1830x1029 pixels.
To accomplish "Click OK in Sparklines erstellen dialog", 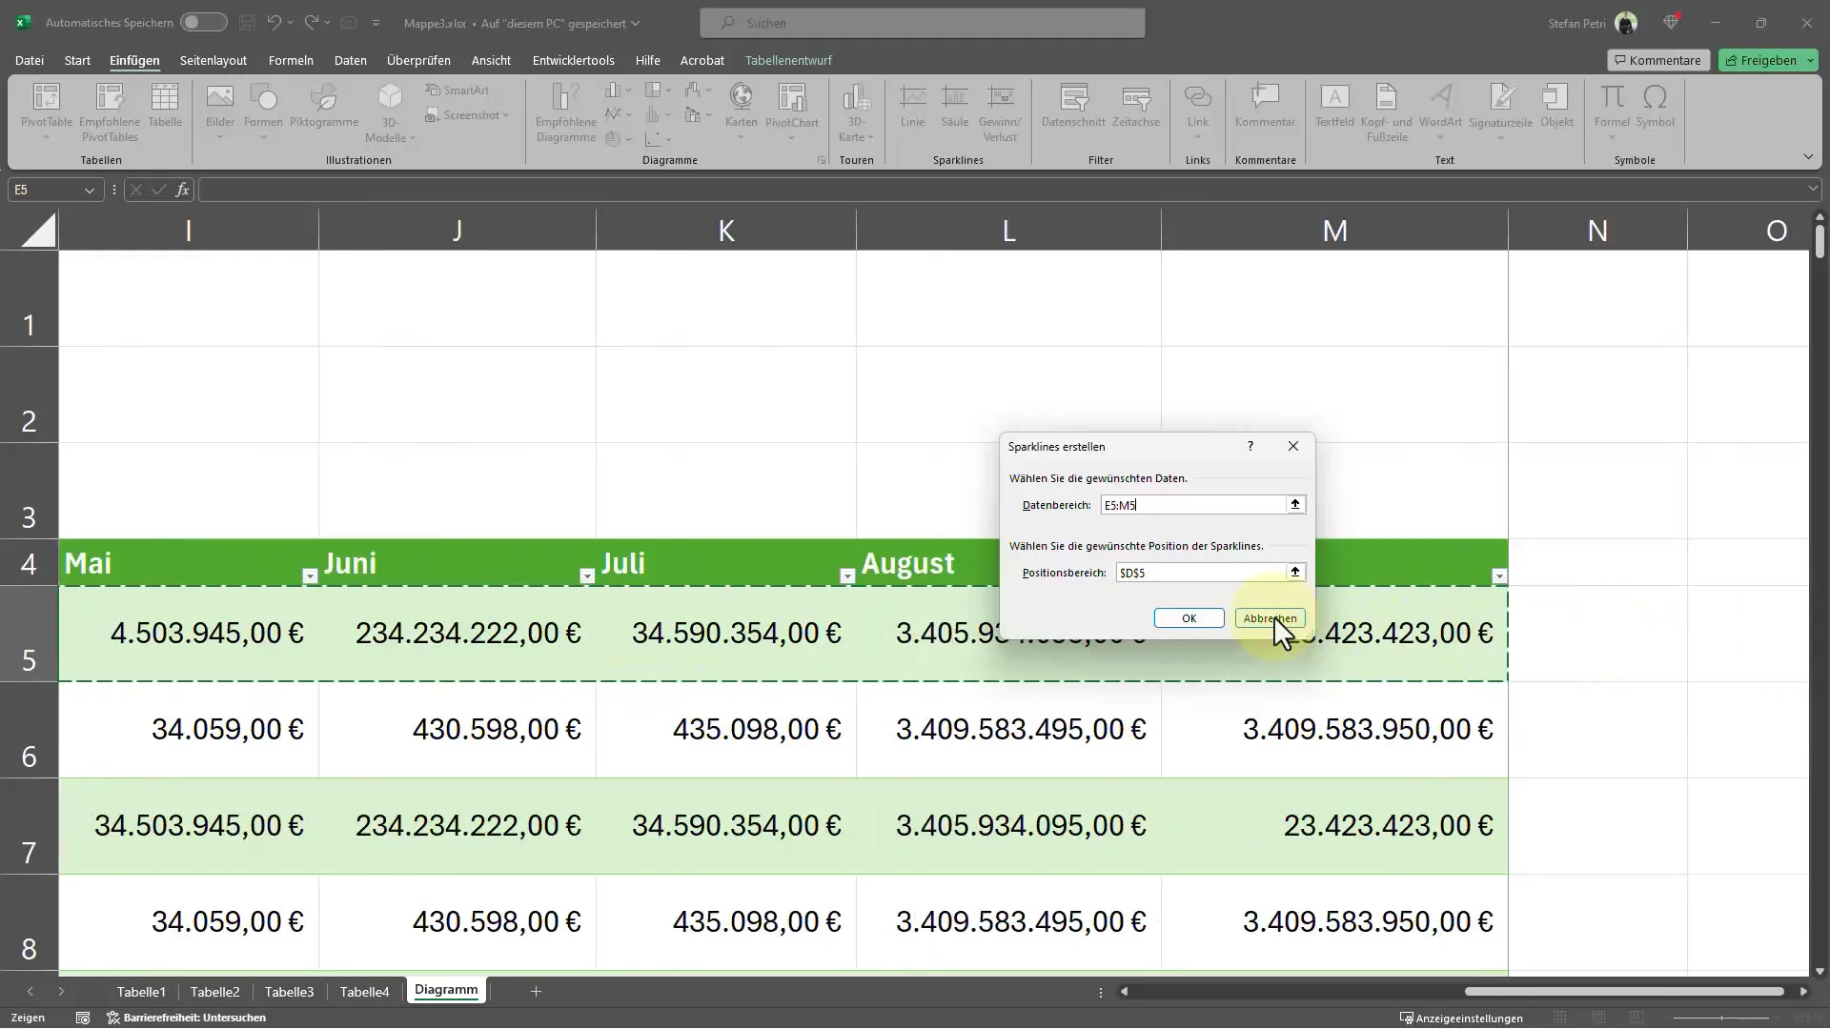I will tap(1189, 618).
